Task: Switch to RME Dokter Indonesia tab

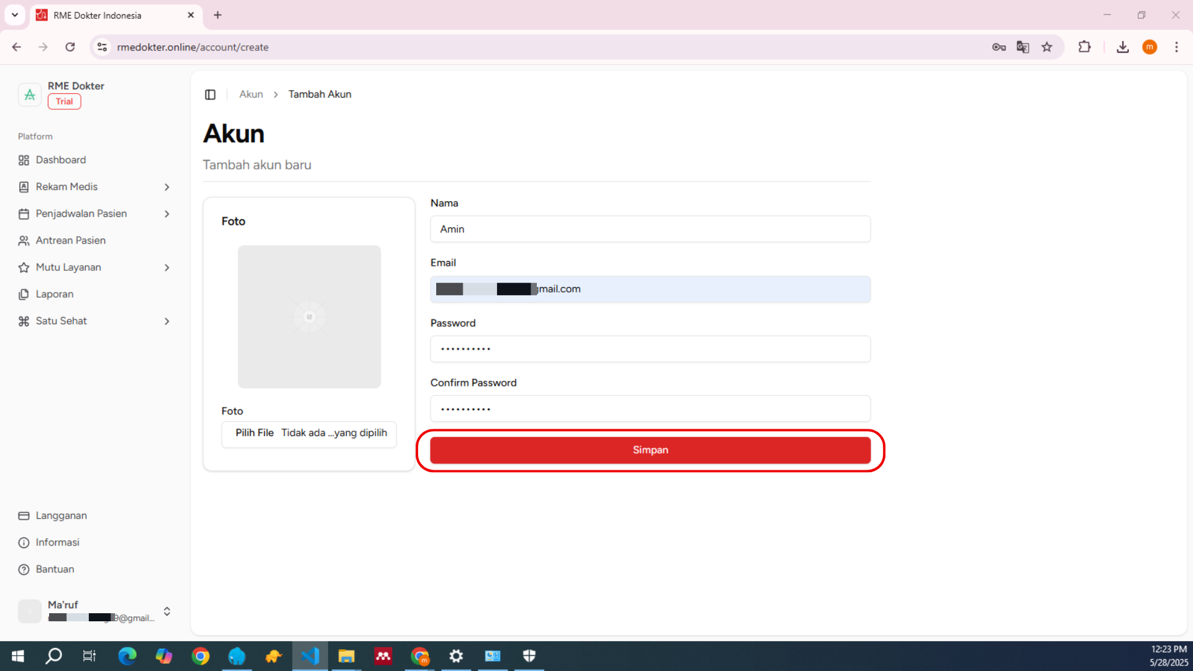Action: (x=115, y=15)
